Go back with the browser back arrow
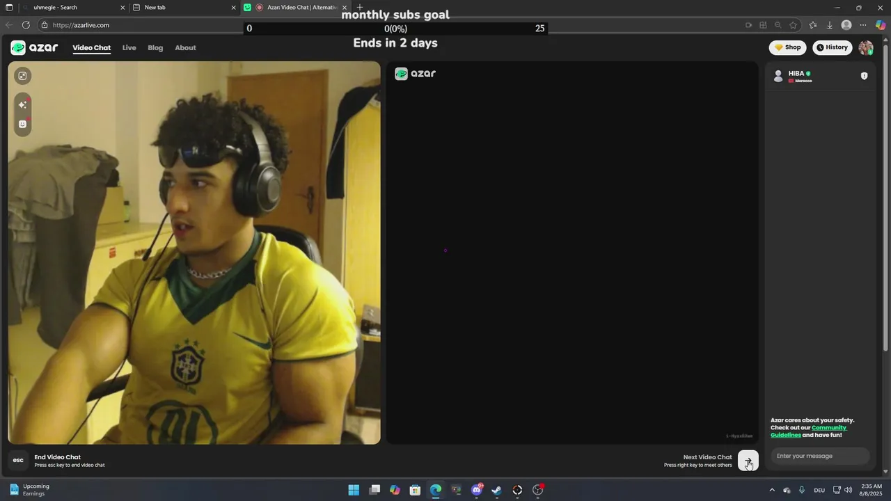 pos(9,25)
